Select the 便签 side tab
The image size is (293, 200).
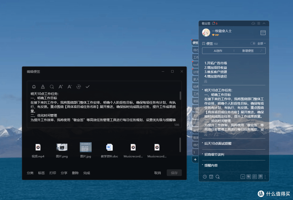coord(195,43)
